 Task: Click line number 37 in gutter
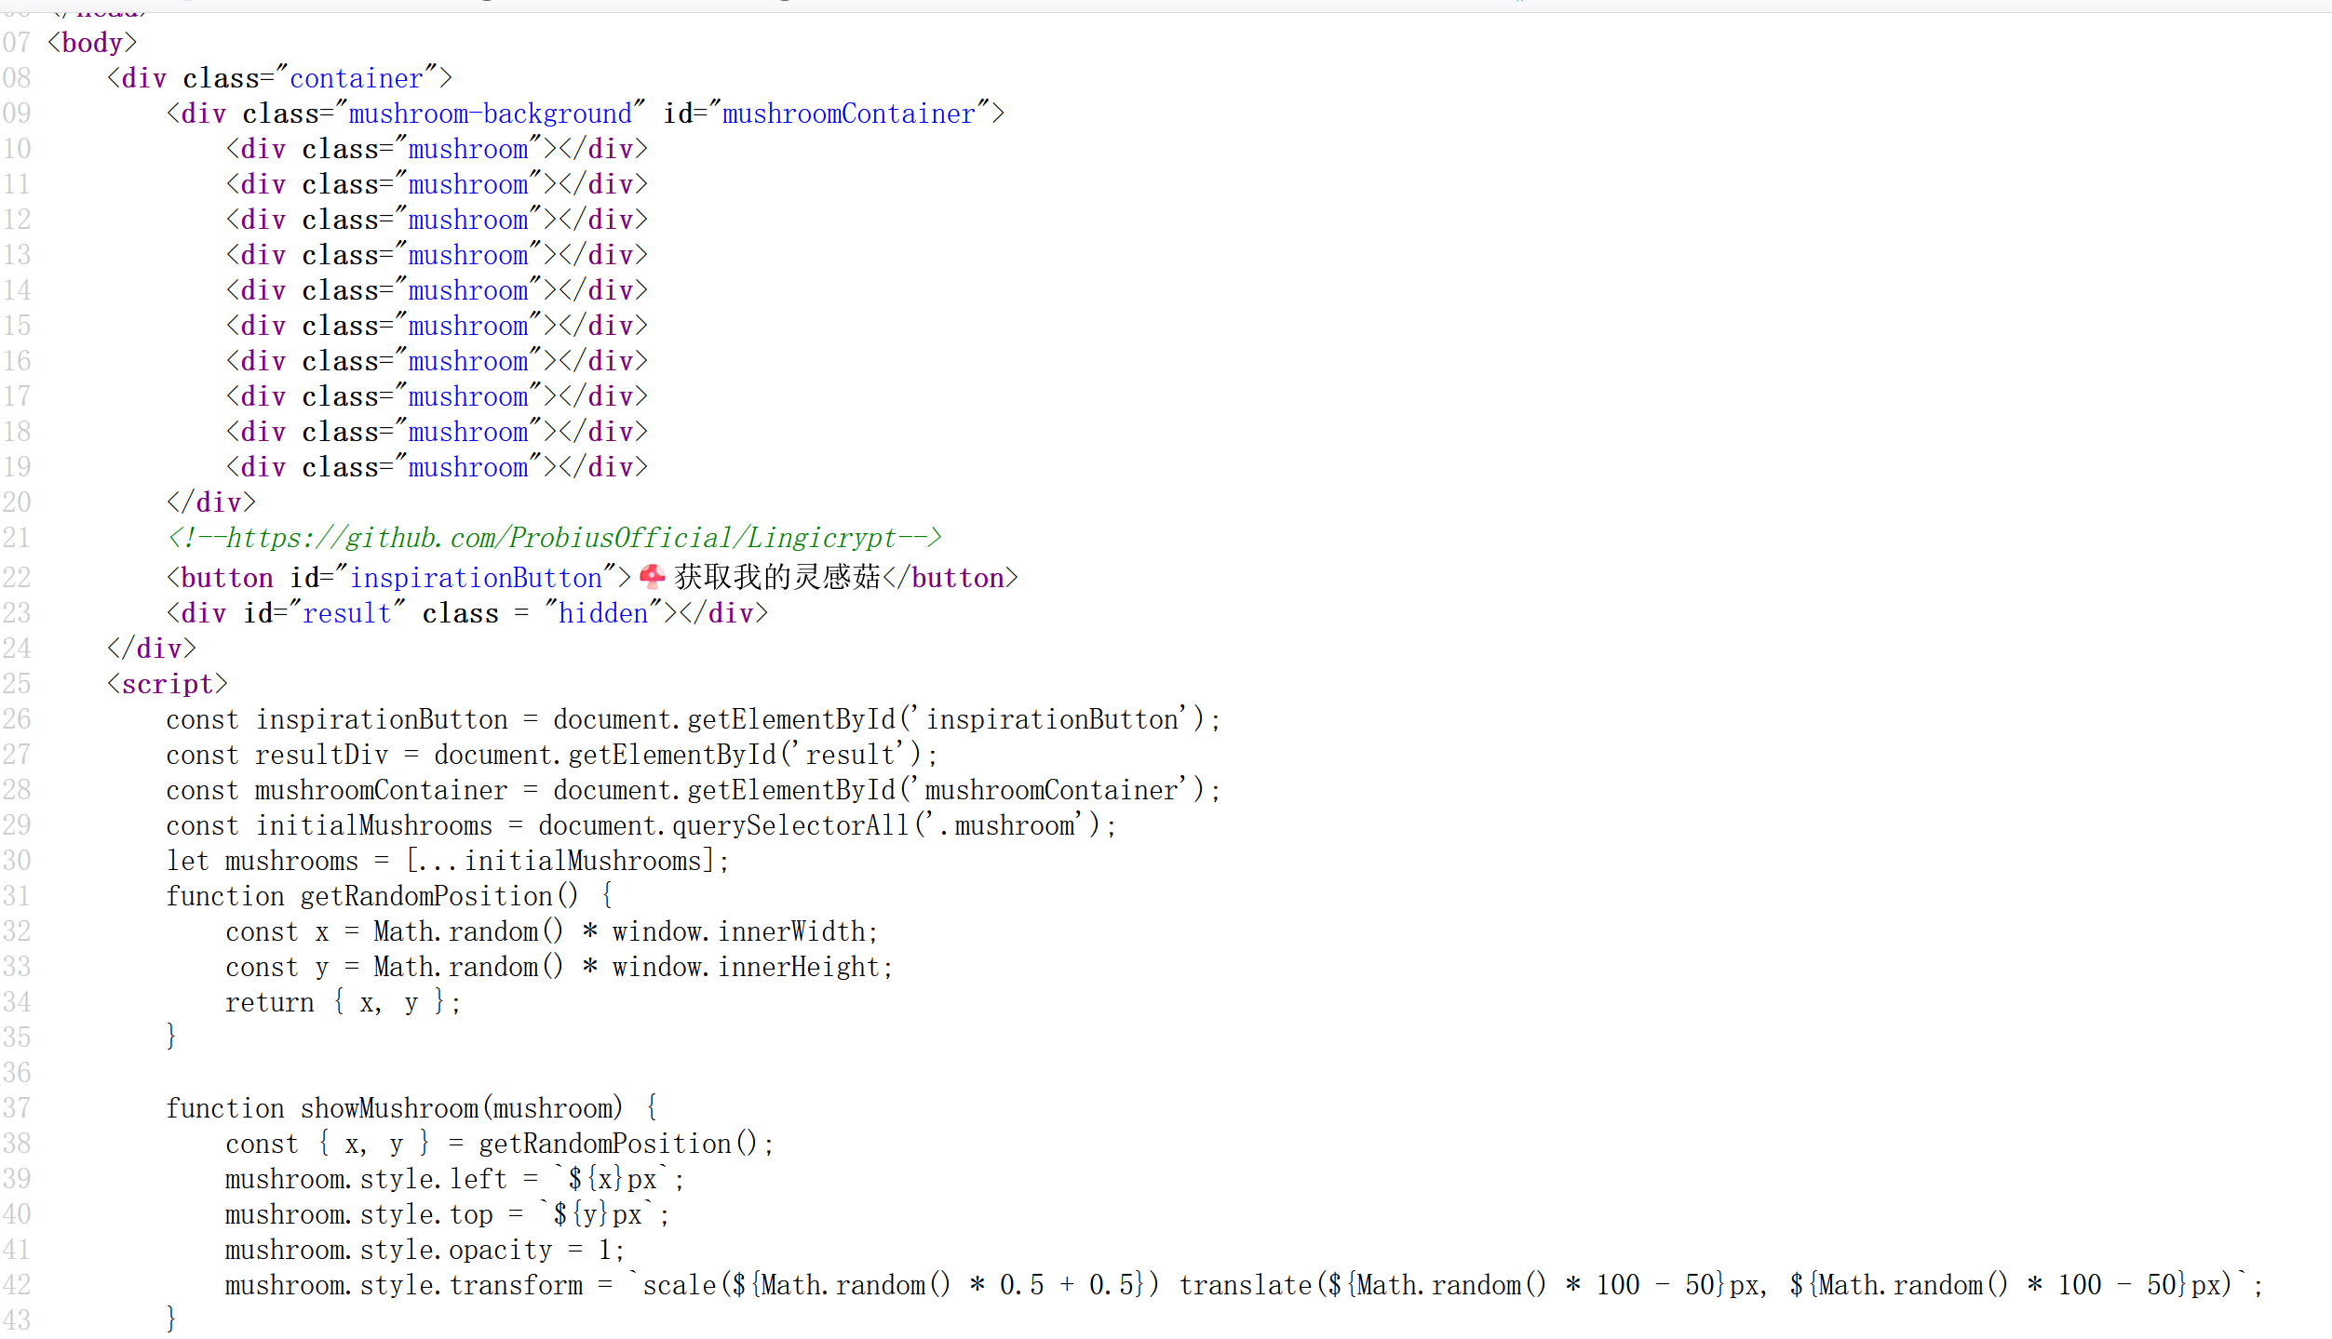pos(17,1108)
